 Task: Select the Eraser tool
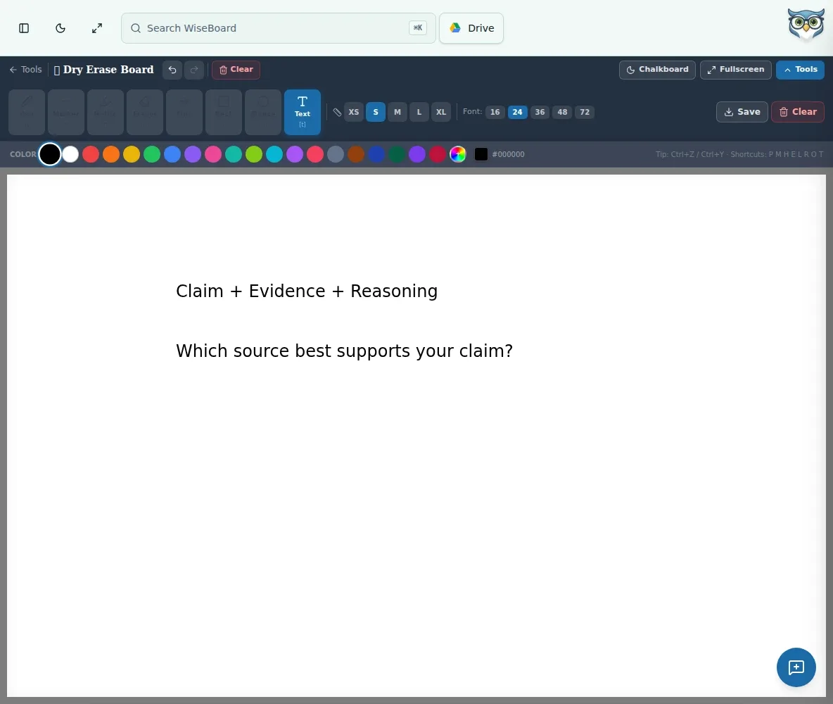coord(144,112)
